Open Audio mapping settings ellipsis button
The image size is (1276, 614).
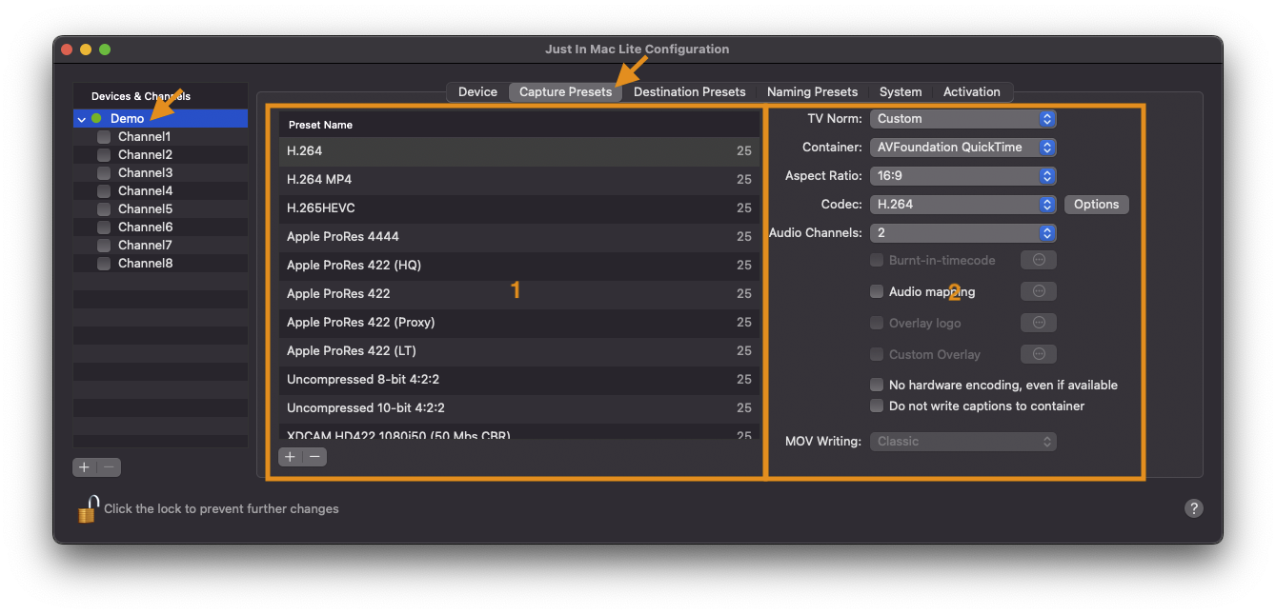click(x=1039, y=291)
